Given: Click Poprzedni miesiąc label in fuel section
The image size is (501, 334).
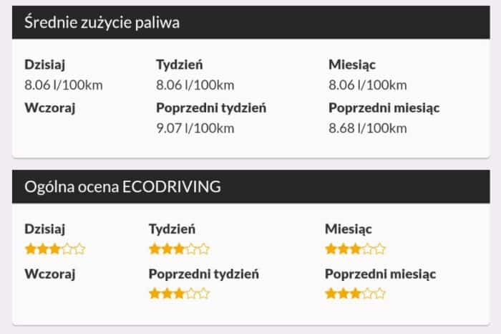Looking at the screenshot, I should [x=384, y=109].
